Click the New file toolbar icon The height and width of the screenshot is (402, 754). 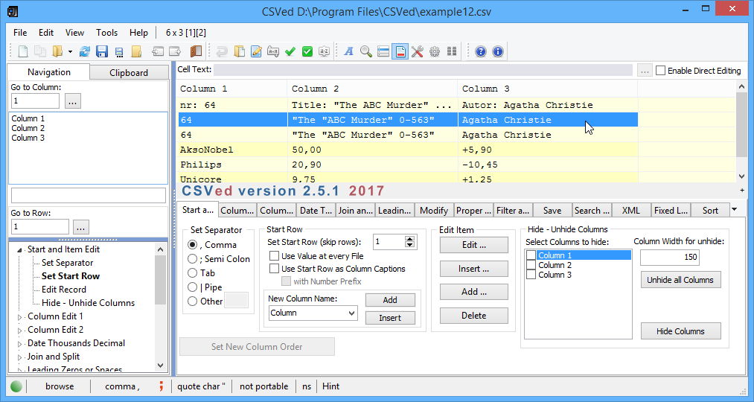[22, 51]
